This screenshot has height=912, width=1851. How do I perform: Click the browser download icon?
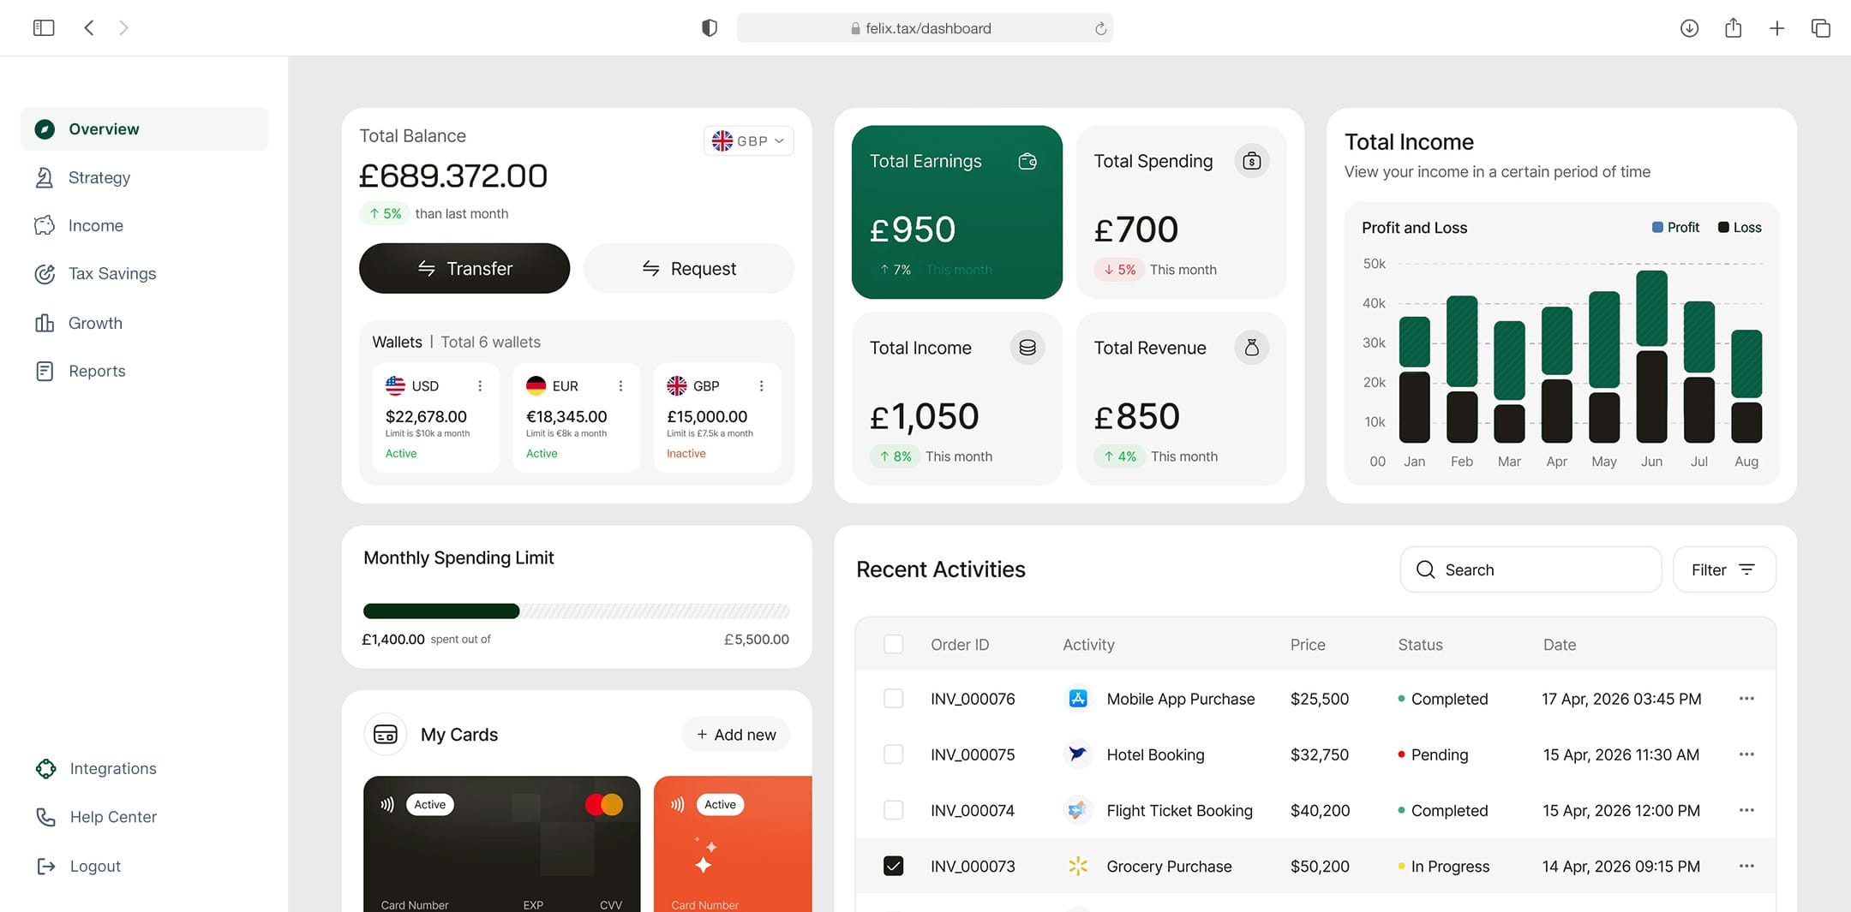pyautogui.click(x=1689, y=28)
